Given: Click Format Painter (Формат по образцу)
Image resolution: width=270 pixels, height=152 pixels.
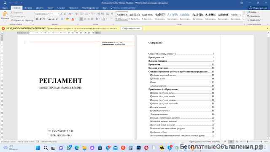Looking at the screenshot, I should tap(22, 20).
